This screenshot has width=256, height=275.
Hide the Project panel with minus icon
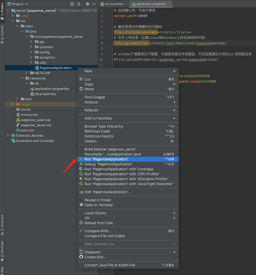pyautogui.click(x=93, y=4)
